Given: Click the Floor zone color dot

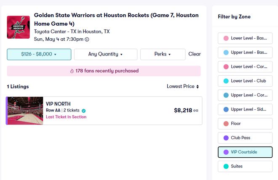Looking at the screenshot, I should [226, 124].
